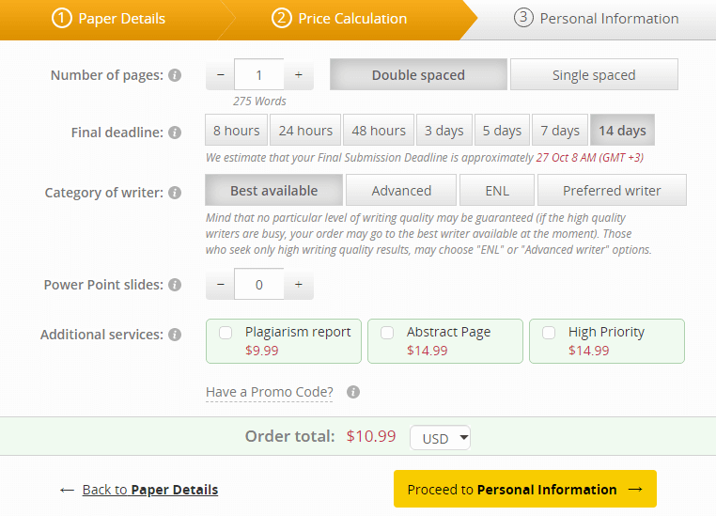The height and width of the screenshot is (516, 716).
Task: Select Preferred writer category
Action: 612,190
